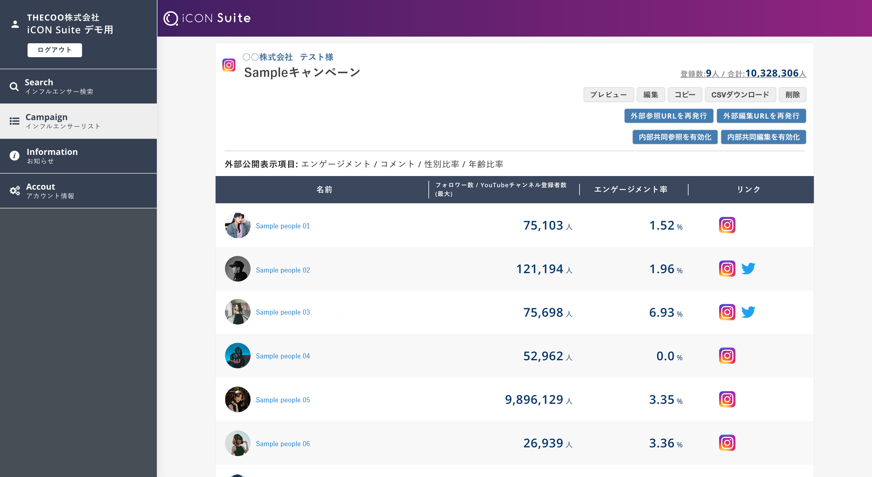This screenshot has height=477, width=872.
Task: Reissue external reference URL button
Action: [668, 116]
